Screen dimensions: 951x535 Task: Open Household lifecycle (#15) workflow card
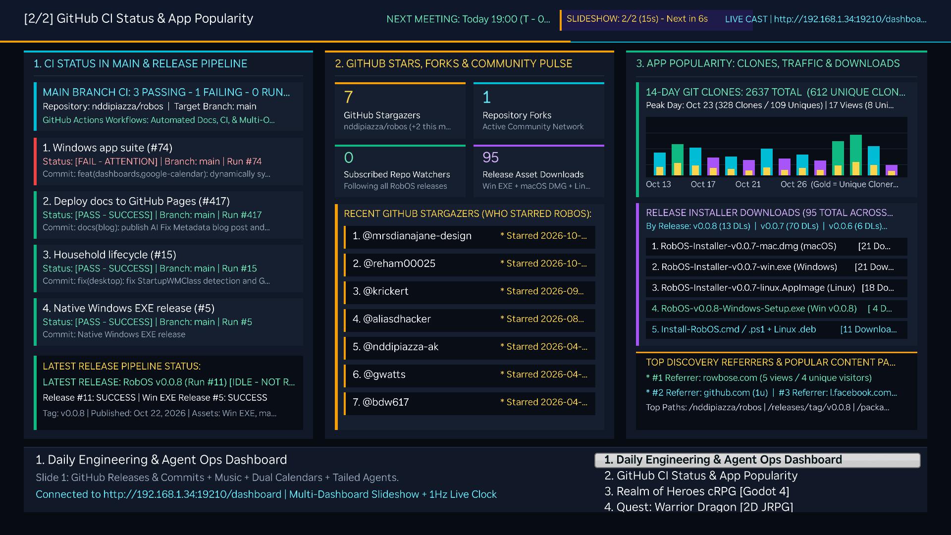click(x=168, y=268)
